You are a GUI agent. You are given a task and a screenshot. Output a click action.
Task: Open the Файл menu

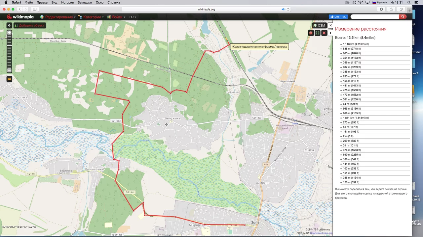[29, 2]
